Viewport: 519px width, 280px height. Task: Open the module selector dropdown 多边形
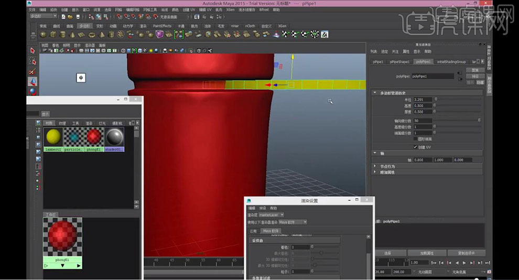[44, 16]
